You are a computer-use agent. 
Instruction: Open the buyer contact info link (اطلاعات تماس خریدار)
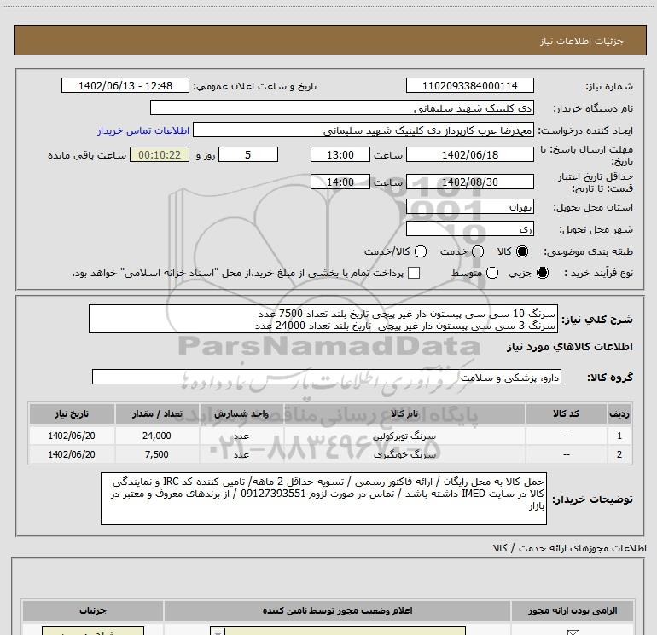(143, 130)
